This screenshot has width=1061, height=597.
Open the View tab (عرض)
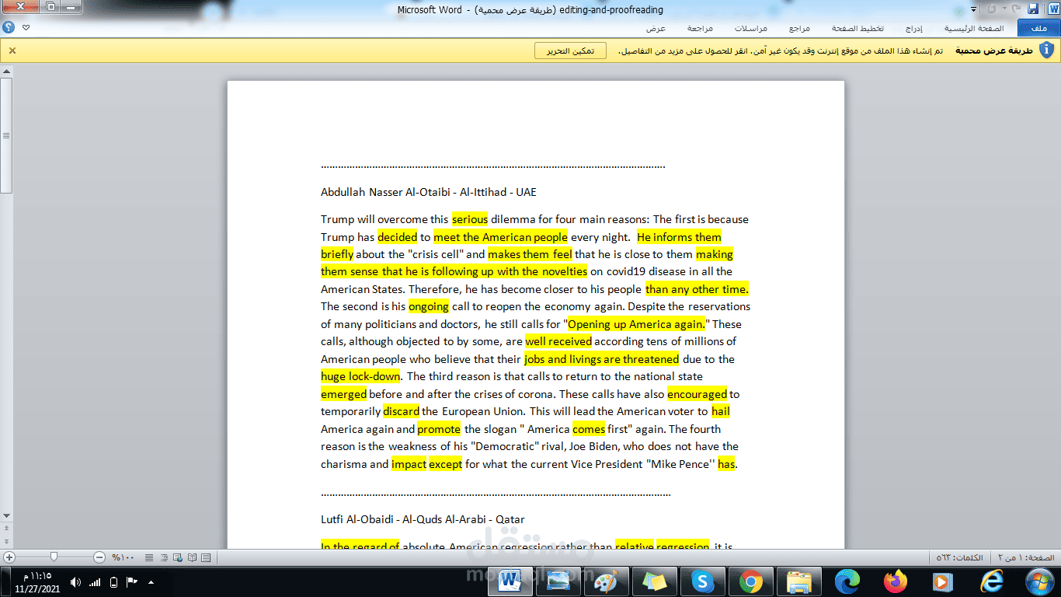(x=656, y=28)
